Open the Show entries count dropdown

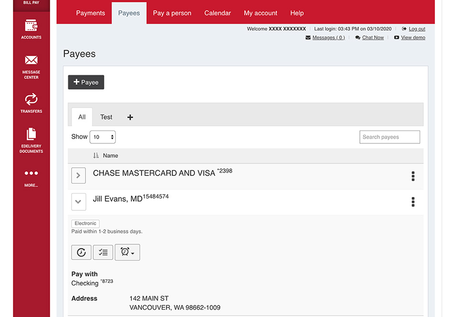pyautogui.click(x=103, y=137)
